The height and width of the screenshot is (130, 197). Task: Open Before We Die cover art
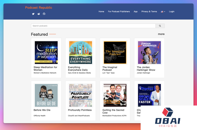(46, 95)
